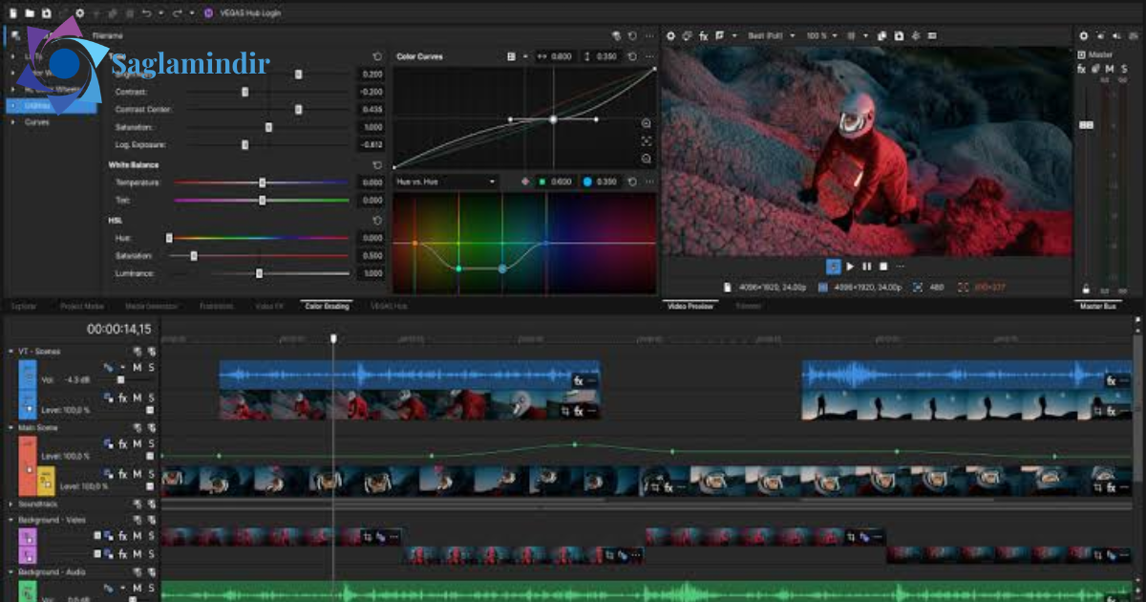The height and width of the screenshot is (602, 1146).
Task: Open Video Preview settings gear
Action: (x=670, y=36)
